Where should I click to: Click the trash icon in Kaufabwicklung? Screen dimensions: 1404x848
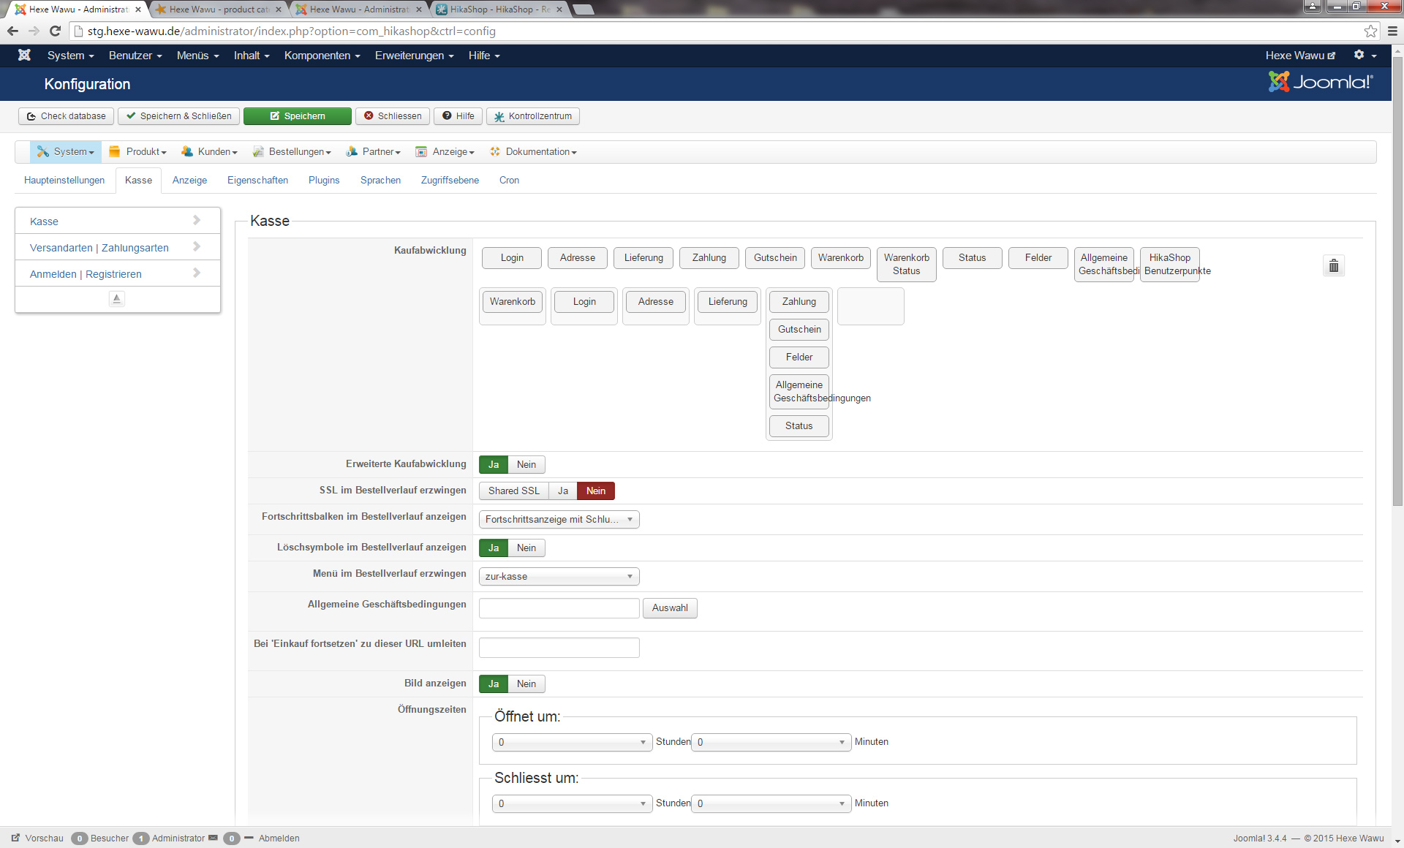(1333, 266)
